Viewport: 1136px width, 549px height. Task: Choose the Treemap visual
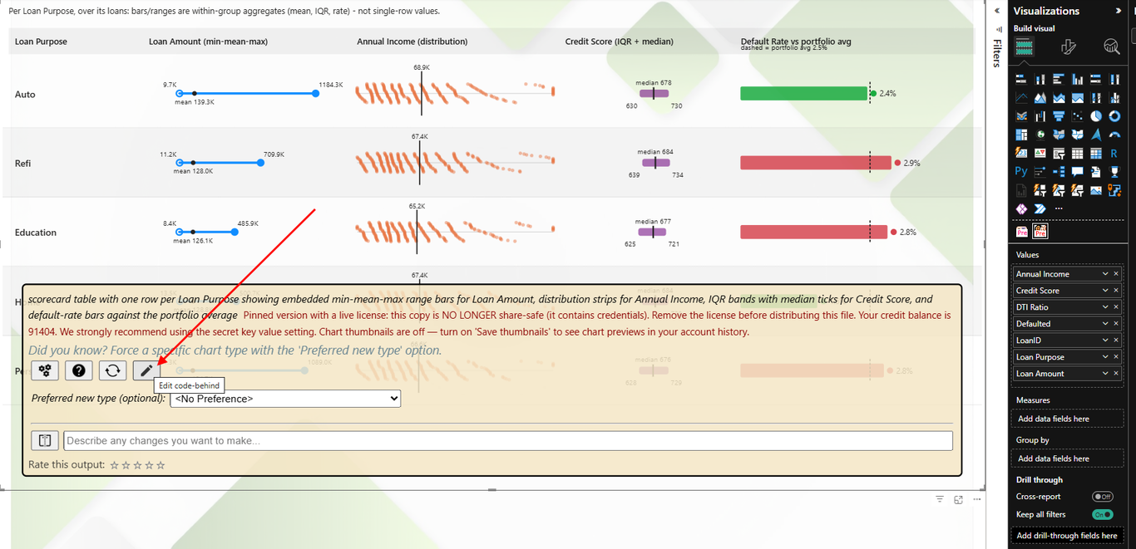[1021, 135]
